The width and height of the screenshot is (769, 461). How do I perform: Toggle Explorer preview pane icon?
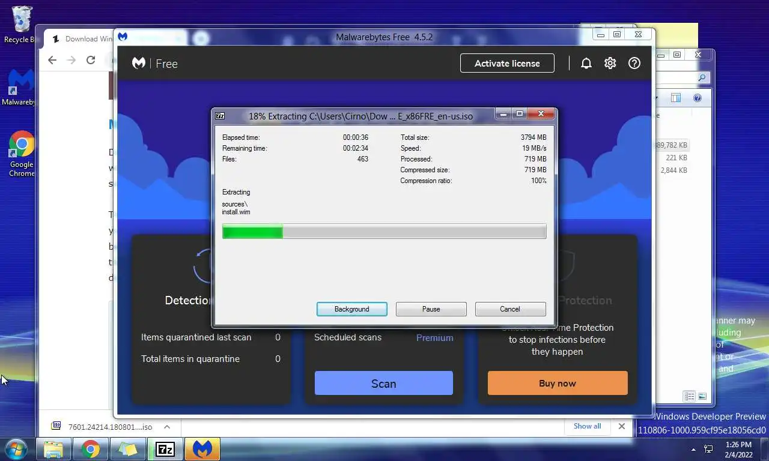pos(676,98)
